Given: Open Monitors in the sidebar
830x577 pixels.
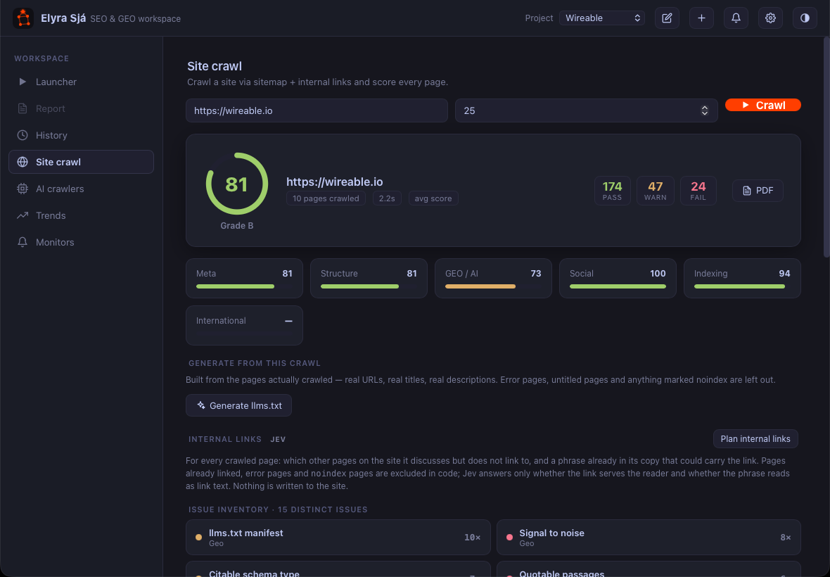Looking at the screenshot, I should [81, 243].
